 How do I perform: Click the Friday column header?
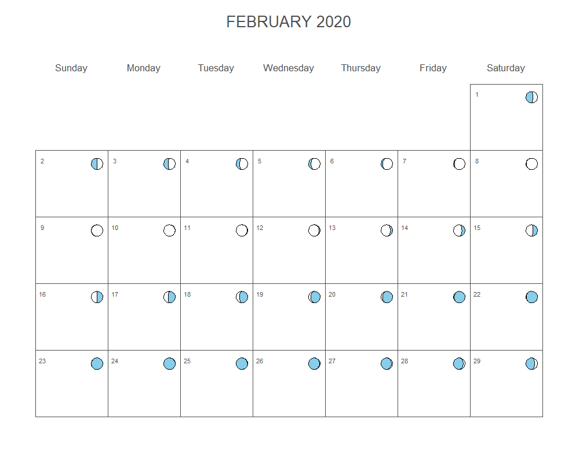coord(433,68)
